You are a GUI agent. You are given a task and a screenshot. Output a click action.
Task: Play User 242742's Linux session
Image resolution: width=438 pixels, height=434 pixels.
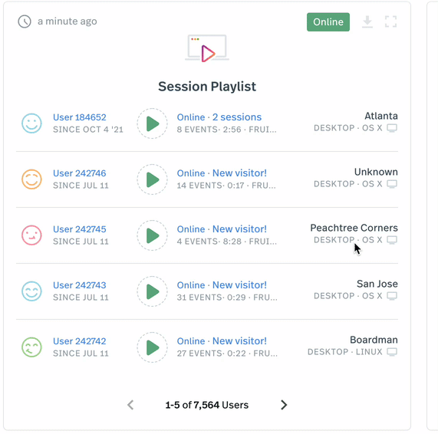click(x=152, y=347)
